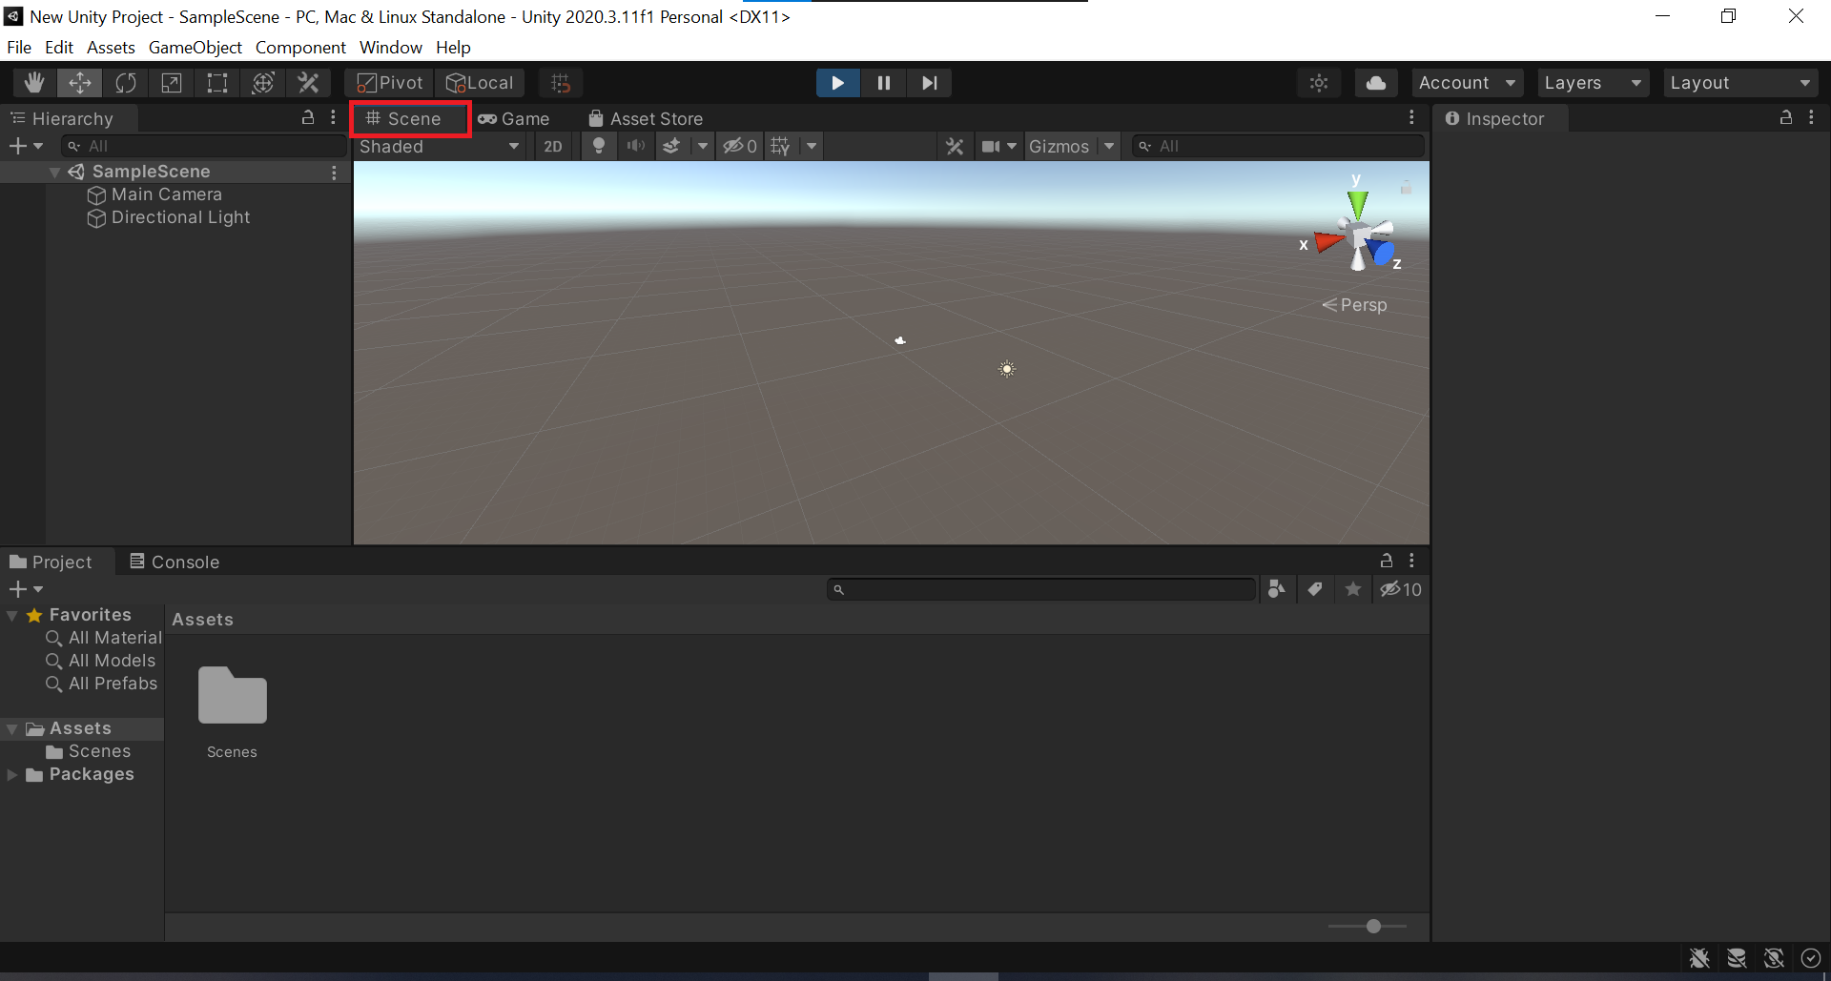Toggle Pivot/Center handle position
The width and height of the screenshot is (1831, 981).
tap(390, 83)
